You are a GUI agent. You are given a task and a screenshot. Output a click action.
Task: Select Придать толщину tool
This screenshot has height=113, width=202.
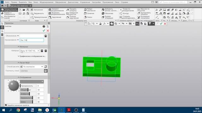click(x=72, y=10)
